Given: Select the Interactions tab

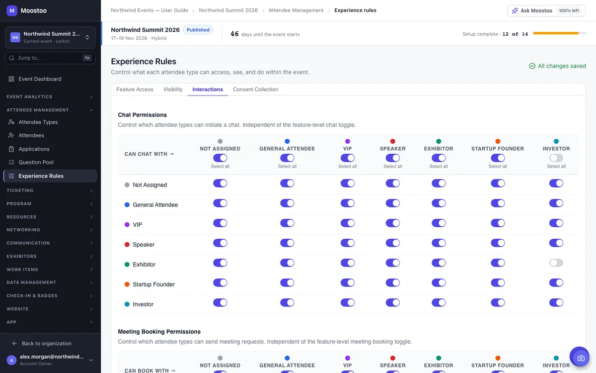Looking at the screenshot, I should (x=208, y=90).
